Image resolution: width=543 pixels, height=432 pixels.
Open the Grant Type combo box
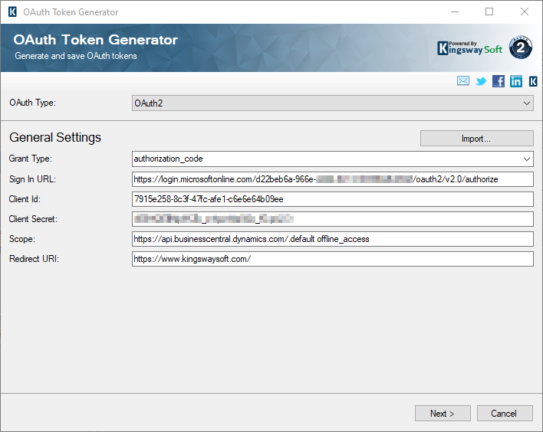point(332,159)
